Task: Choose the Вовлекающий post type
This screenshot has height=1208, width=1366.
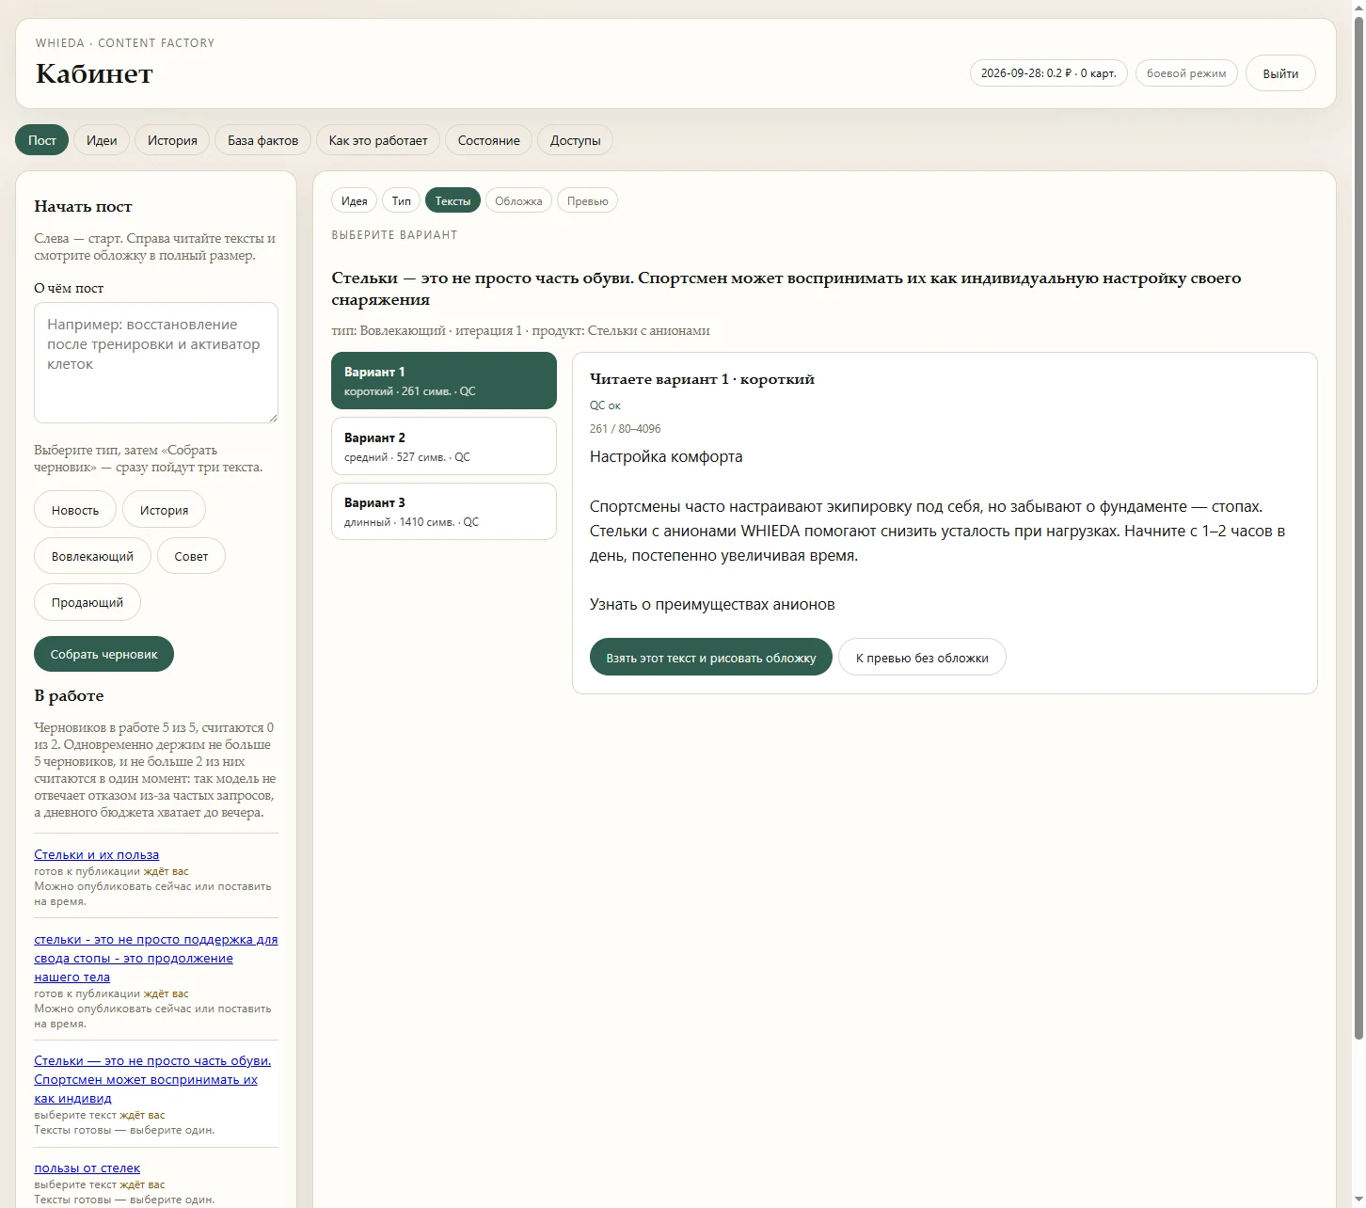Action: pyautogui.click(x=92, y=556)
